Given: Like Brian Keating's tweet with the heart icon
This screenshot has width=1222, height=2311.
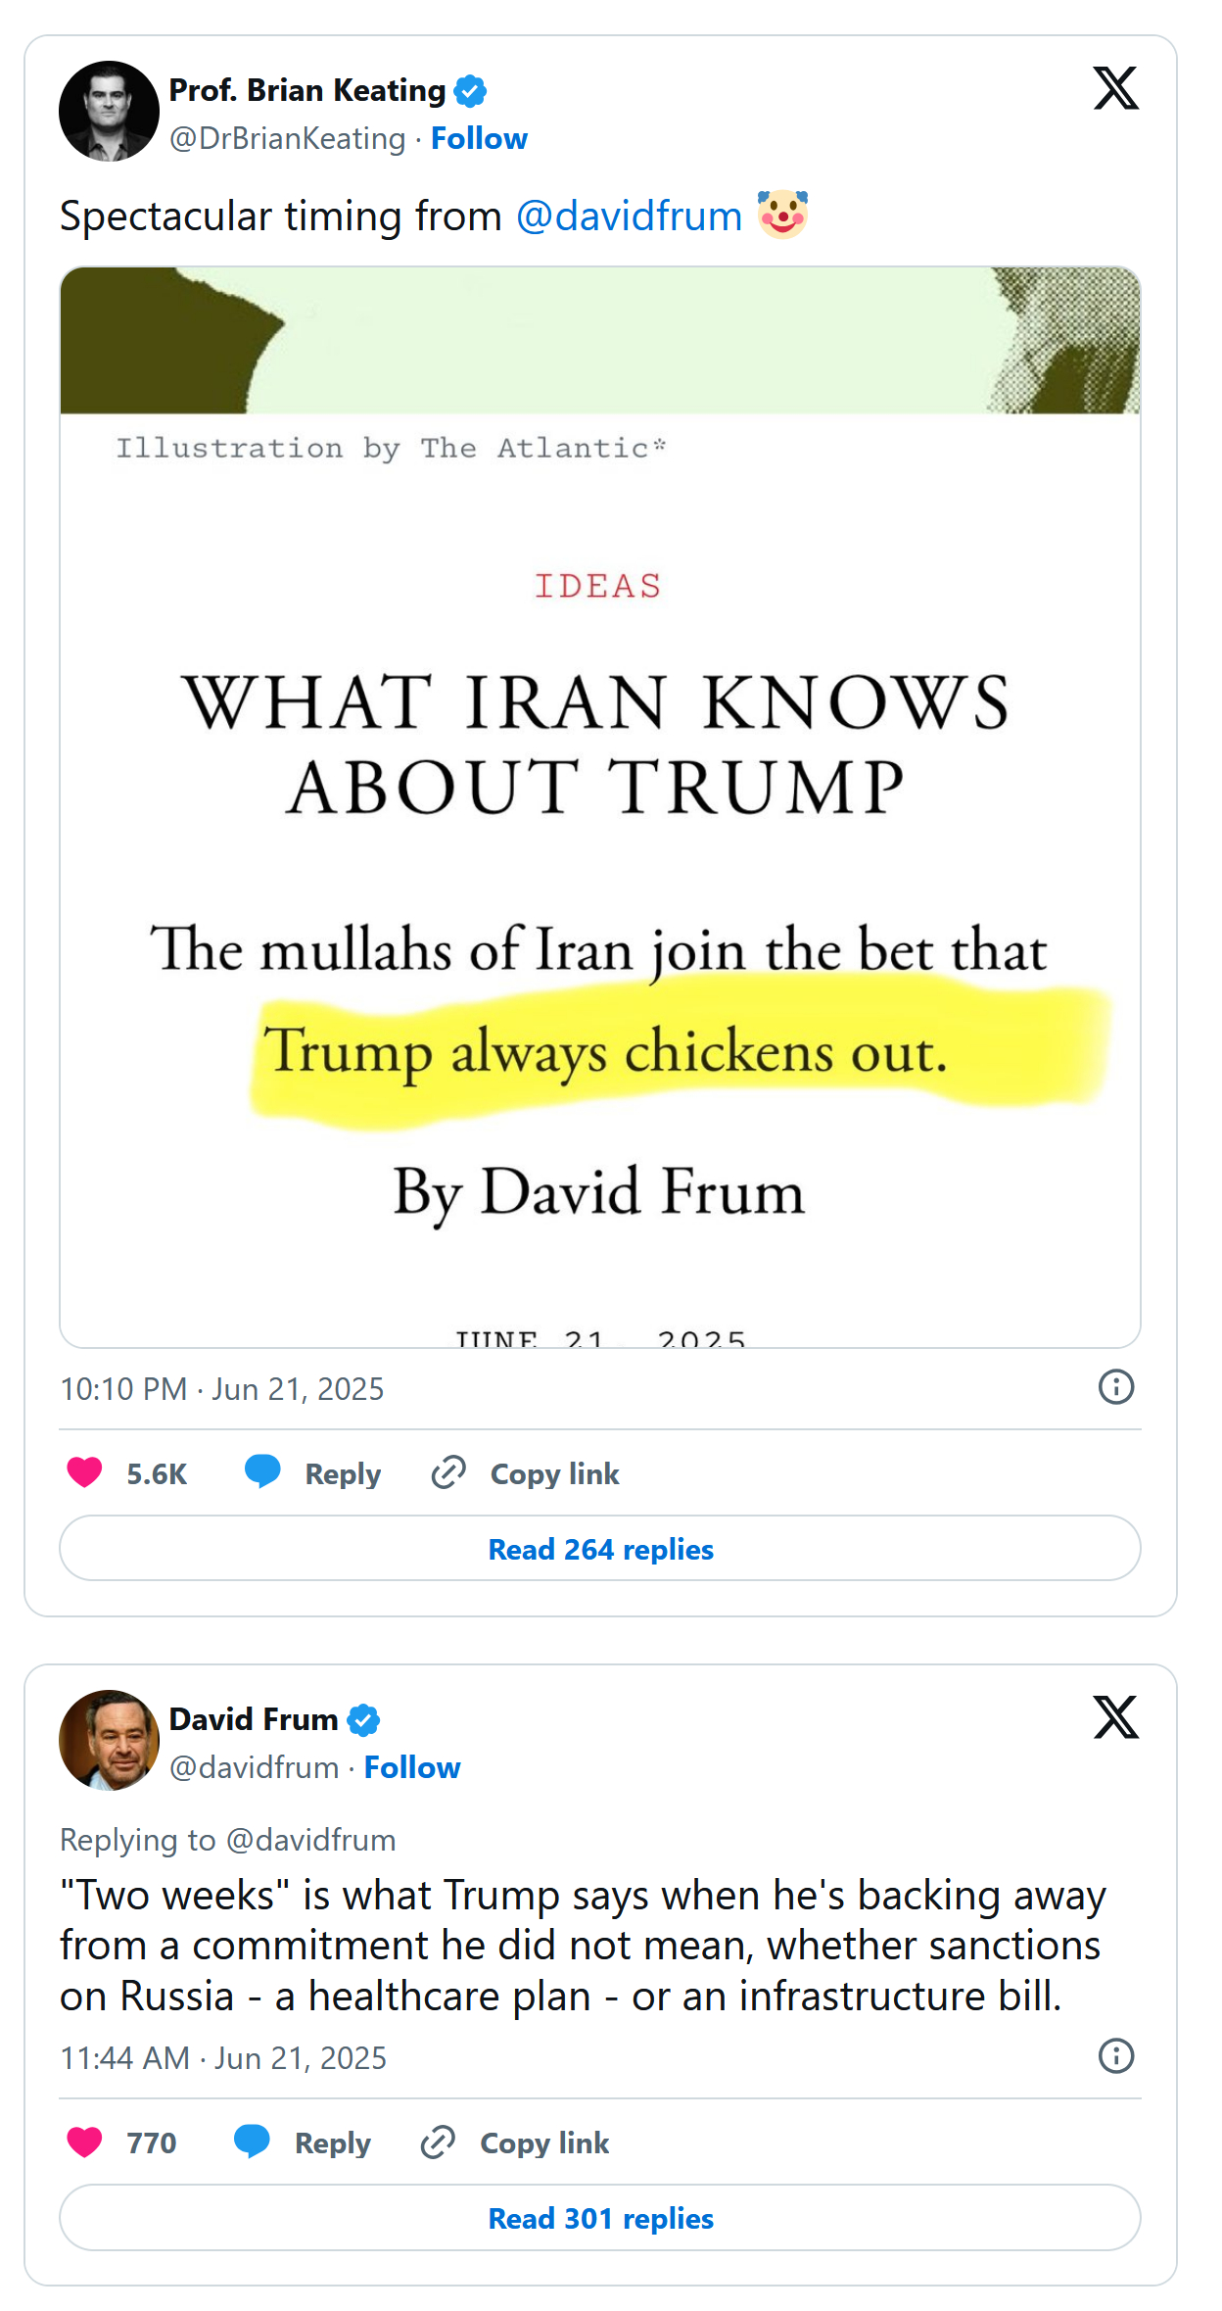Looking at the screenshot, I should tap(84, 1472).
